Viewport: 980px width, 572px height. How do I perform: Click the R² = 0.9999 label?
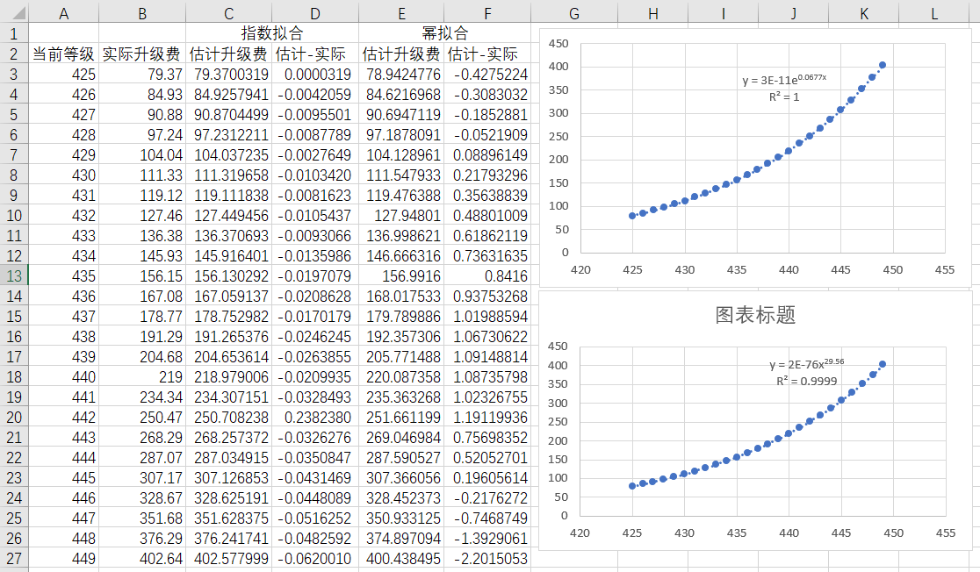tap(806, 381)
